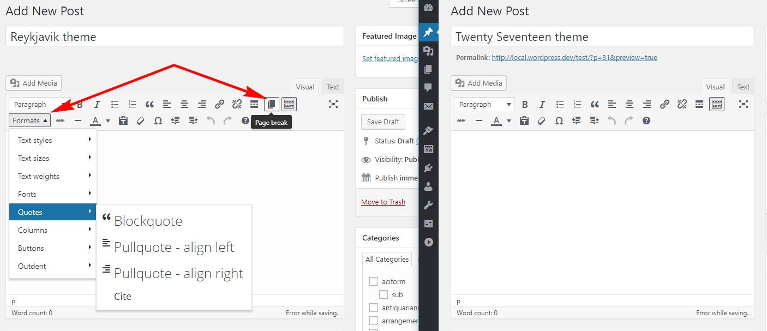Click Paste as text in Reykjavik editor

[123, 121]
